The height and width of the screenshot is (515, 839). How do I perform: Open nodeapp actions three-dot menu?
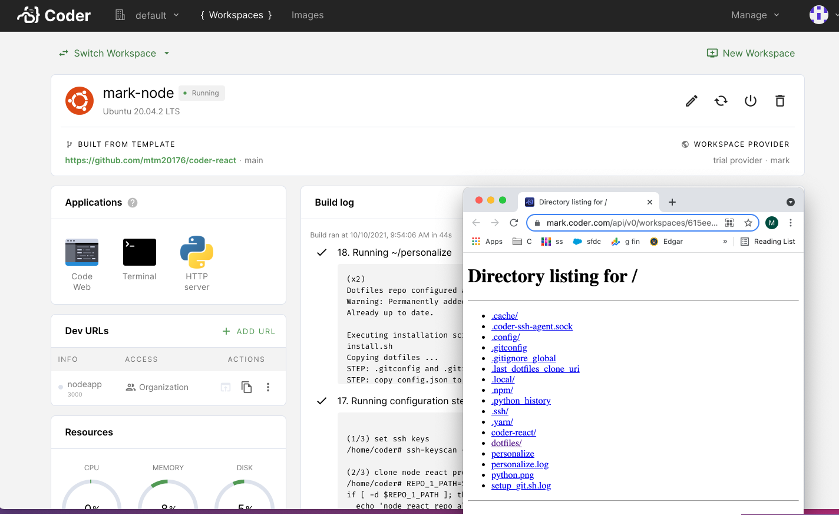pyautogui.click(x=268, y=387)
